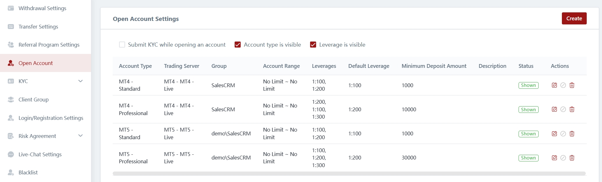Click Shown status badge for MT4 - Standard
602x182 pixels.
click(528, 85)
